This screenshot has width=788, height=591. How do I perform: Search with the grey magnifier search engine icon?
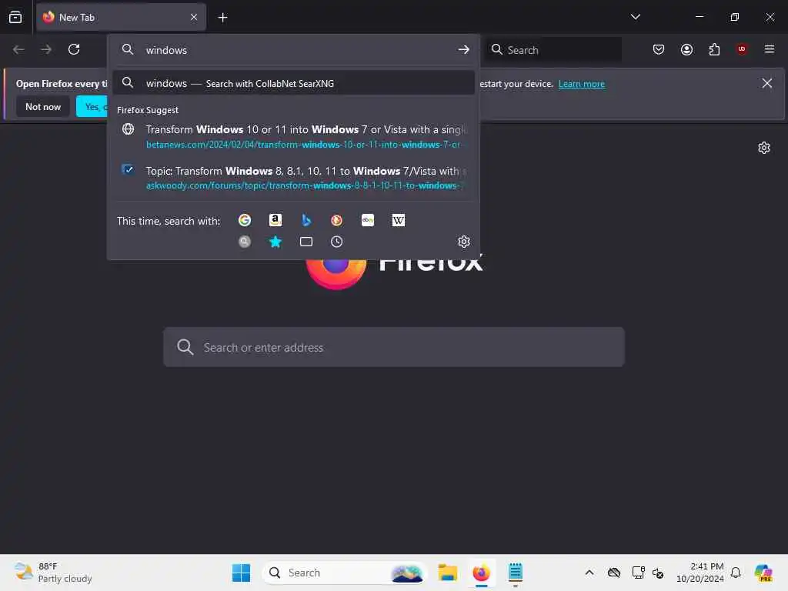[x=245, y=242]
